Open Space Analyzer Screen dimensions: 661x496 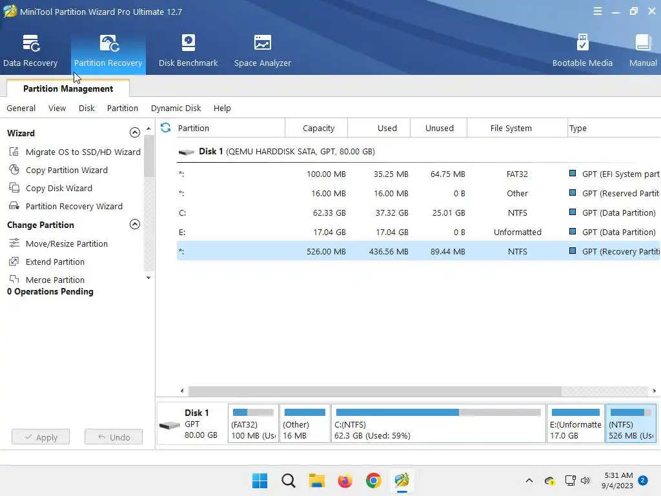pyautogui.click(x=262, y=50)
